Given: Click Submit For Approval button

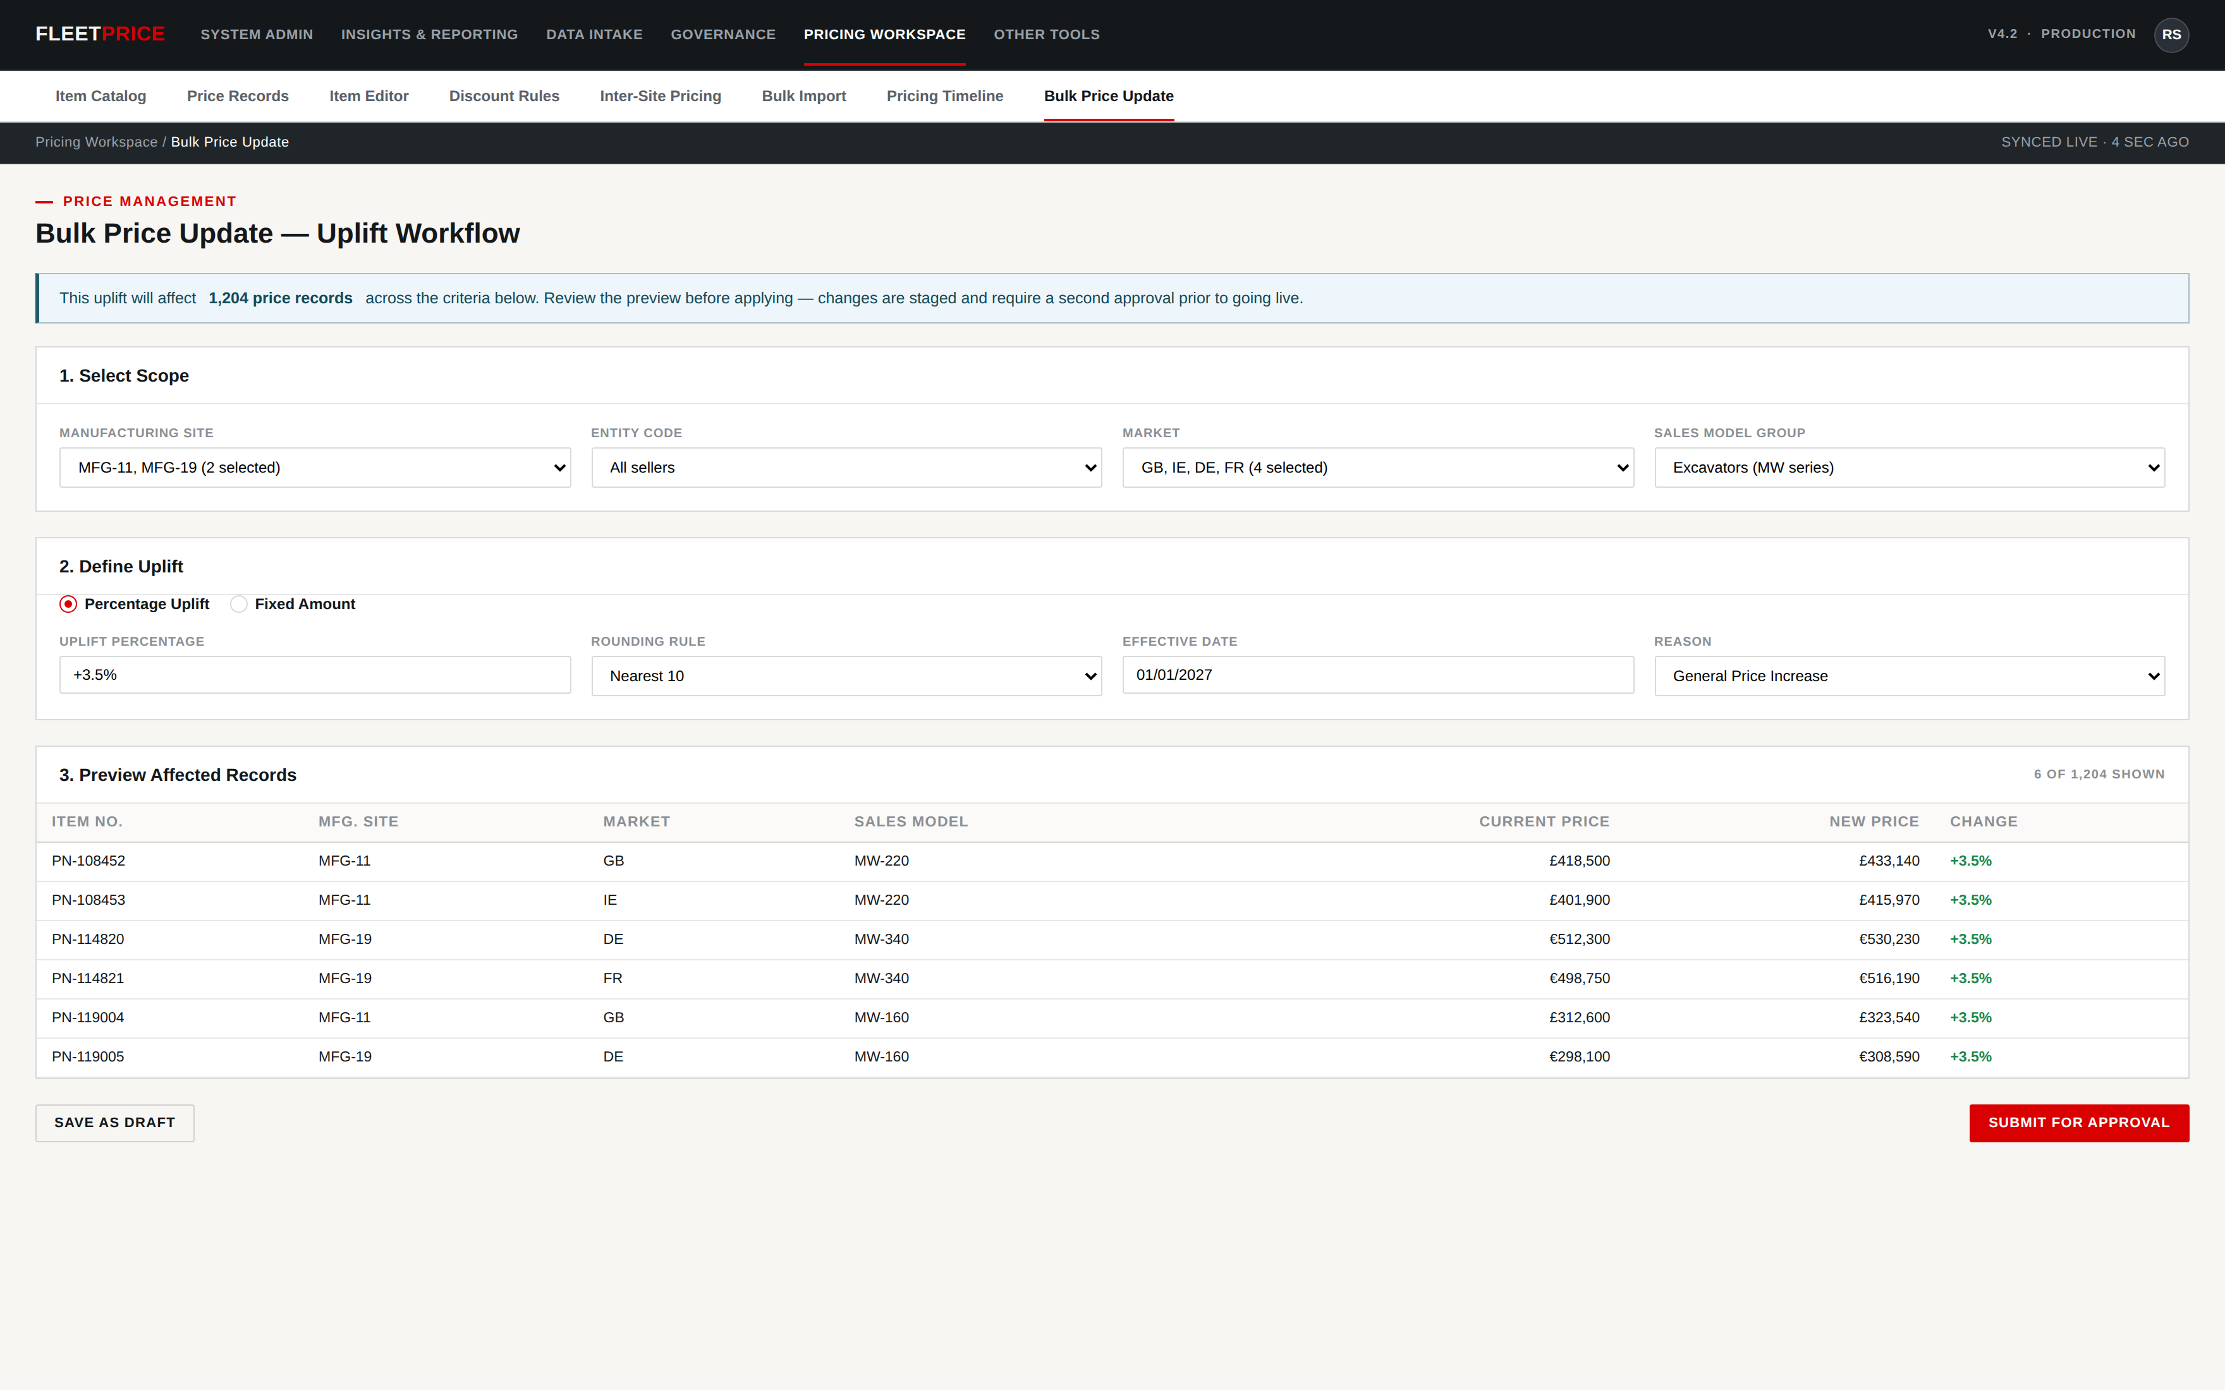Looking at the screenshot, I should pyautogui.click(x=2079, y=1123).
